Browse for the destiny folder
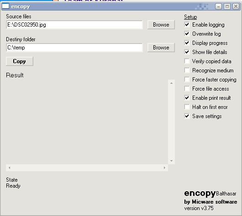 161,48
